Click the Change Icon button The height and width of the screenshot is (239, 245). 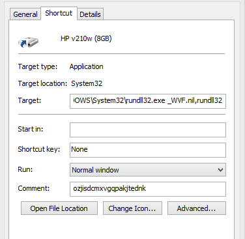[x=132, y=208]
